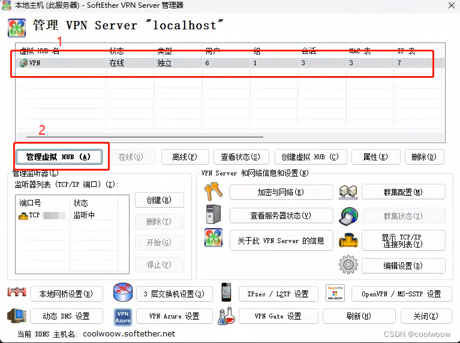Click the hub list horizontal scrollbar
Image resolution: width=460 pixels, height=343 pixels.
[145, 136]
